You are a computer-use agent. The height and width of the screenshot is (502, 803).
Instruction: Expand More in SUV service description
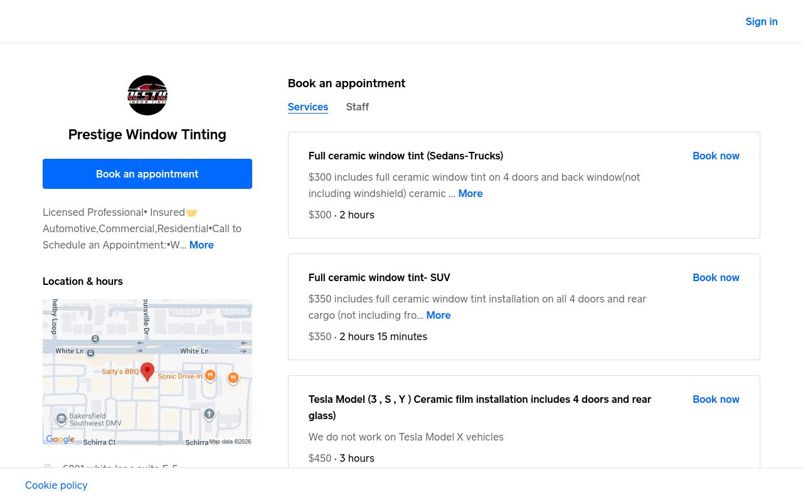(x=439, y=315)
